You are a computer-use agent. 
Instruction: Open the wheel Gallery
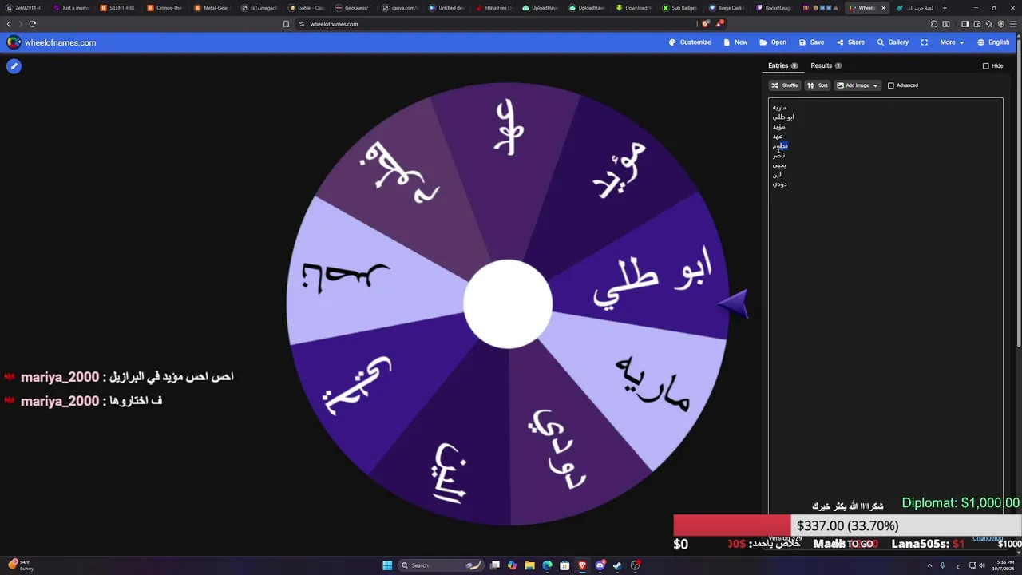[893, 42]
